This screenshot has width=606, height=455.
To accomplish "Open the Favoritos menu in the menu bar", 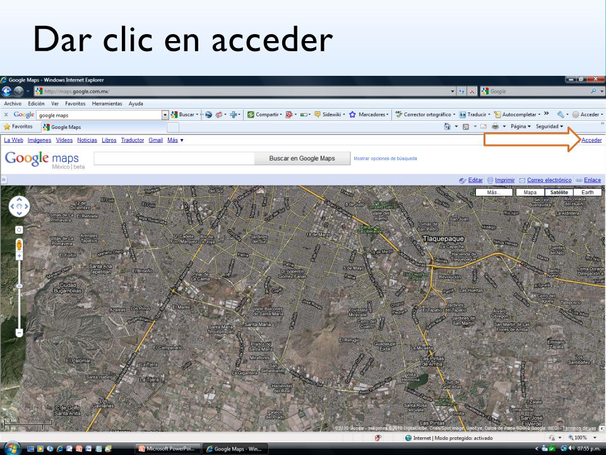I will coord(75,104).
